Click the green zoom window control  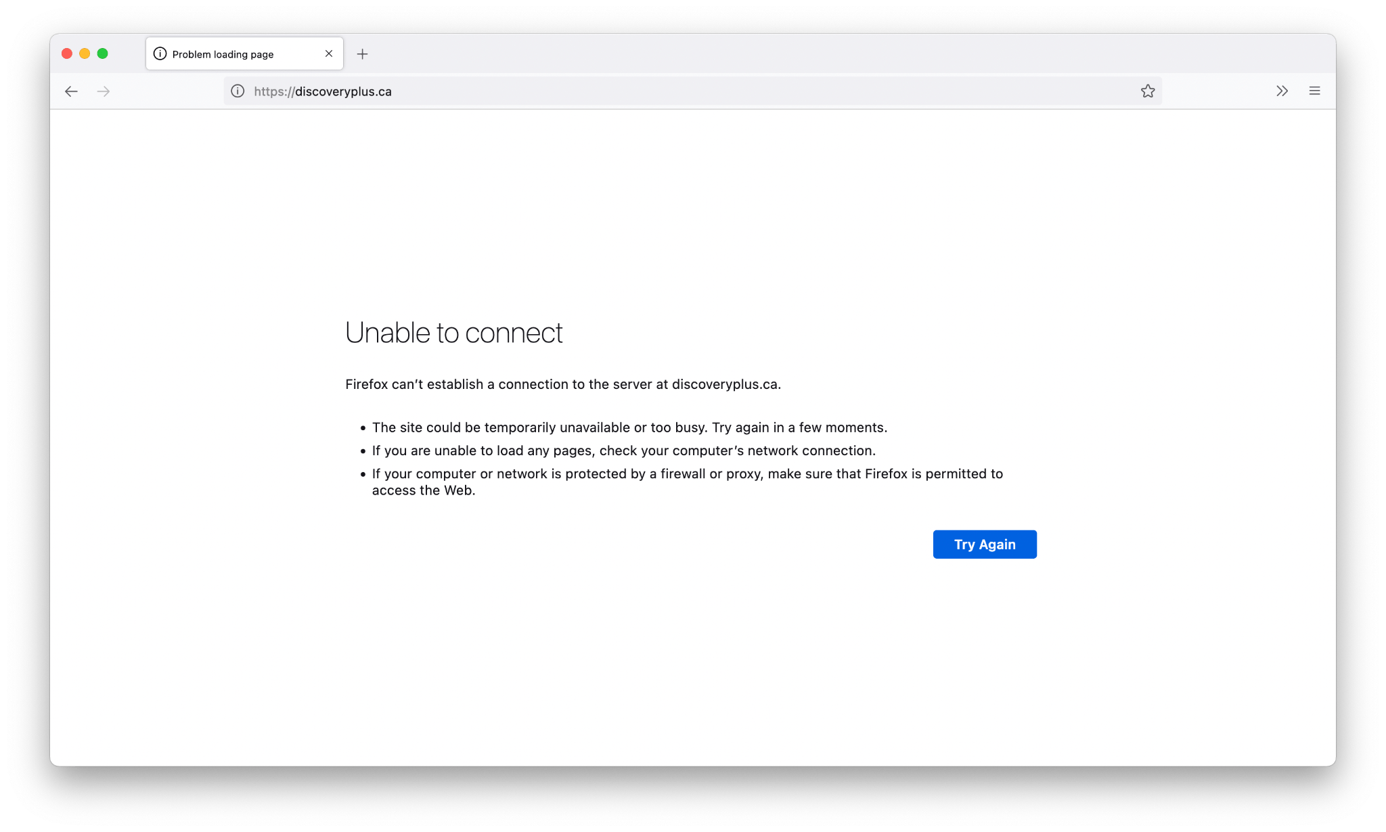(102, 52)
